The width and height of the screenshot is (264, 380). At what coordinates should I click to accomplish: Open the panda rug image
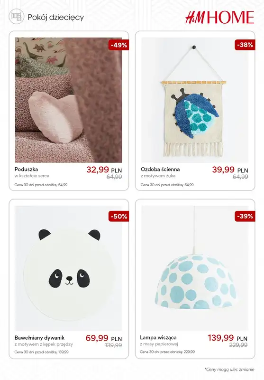coord(68,268)
